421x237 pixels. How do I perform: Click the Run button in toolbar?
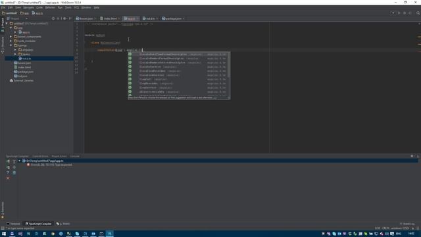(399, 13)
